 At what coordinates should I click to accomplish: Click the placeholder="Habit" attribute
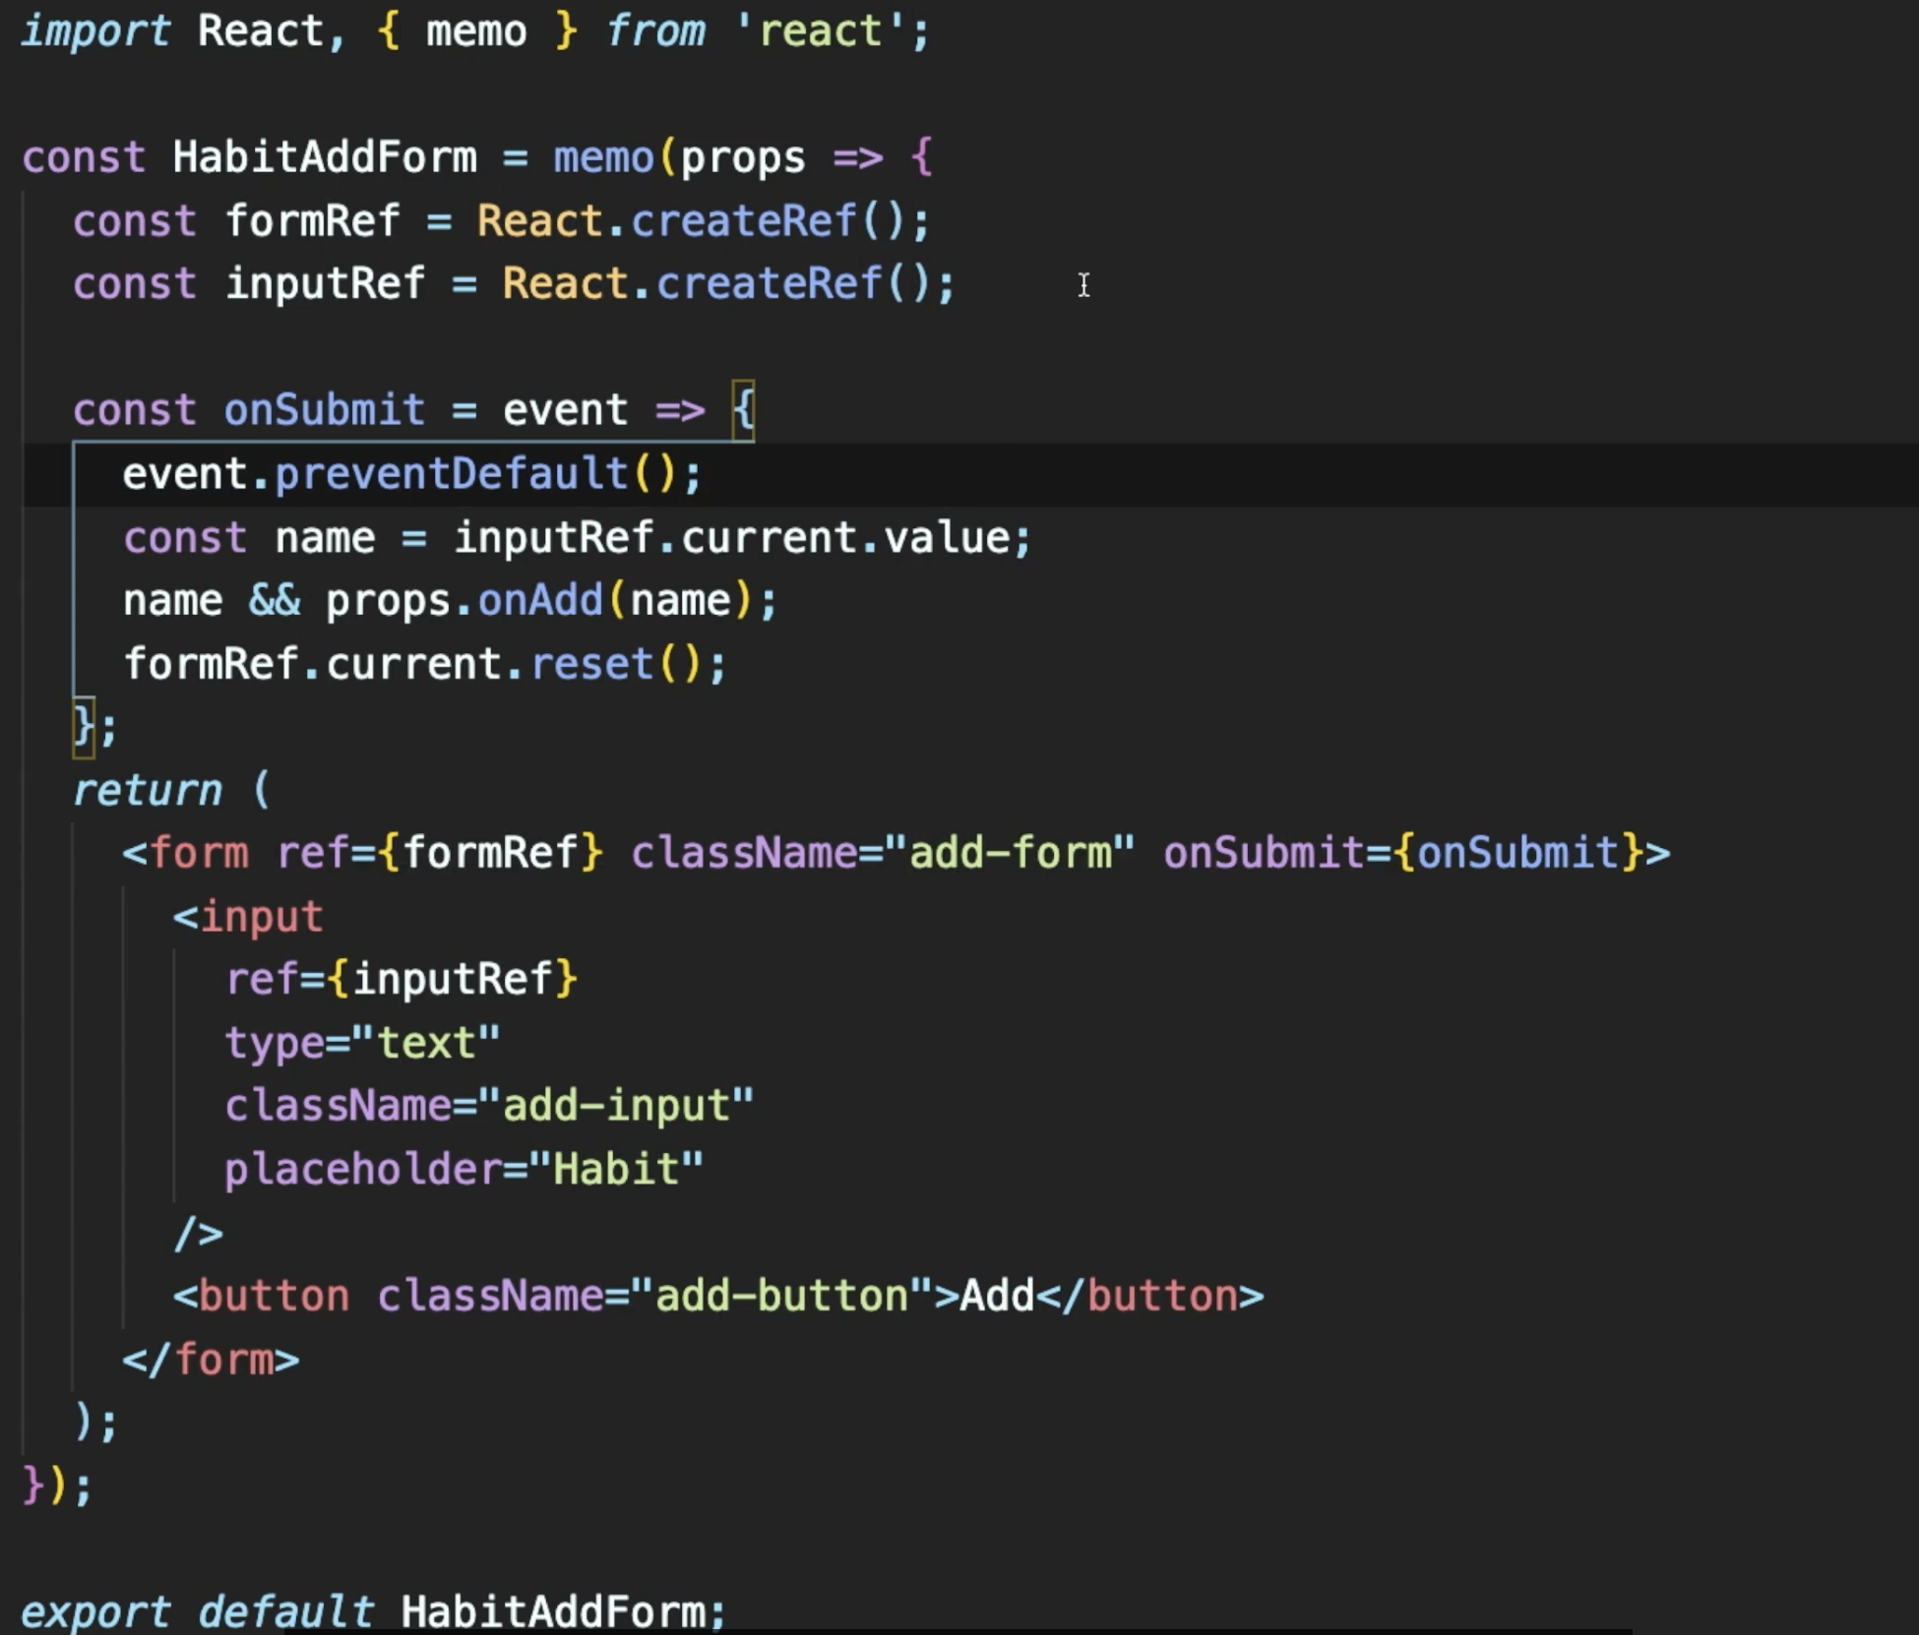click(464, 1170)
